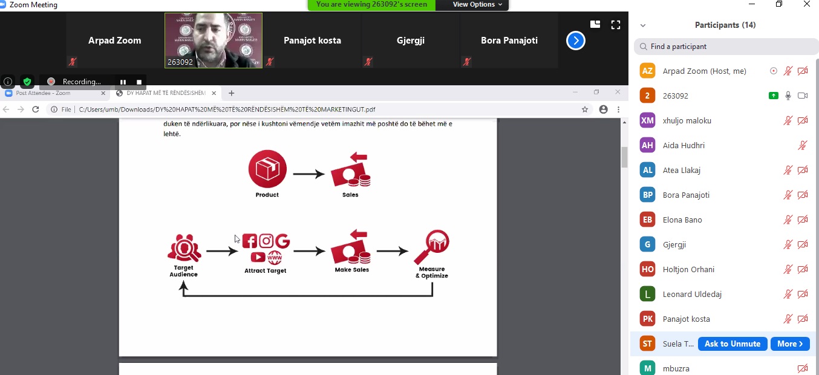
Task: Click Ask to Unmute button
Action: 733,344
